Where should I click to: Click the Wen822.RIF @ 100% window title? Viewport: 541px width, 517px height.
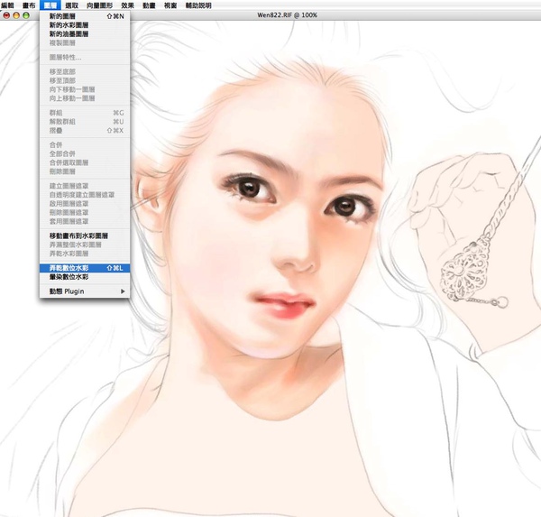[287, 15]
